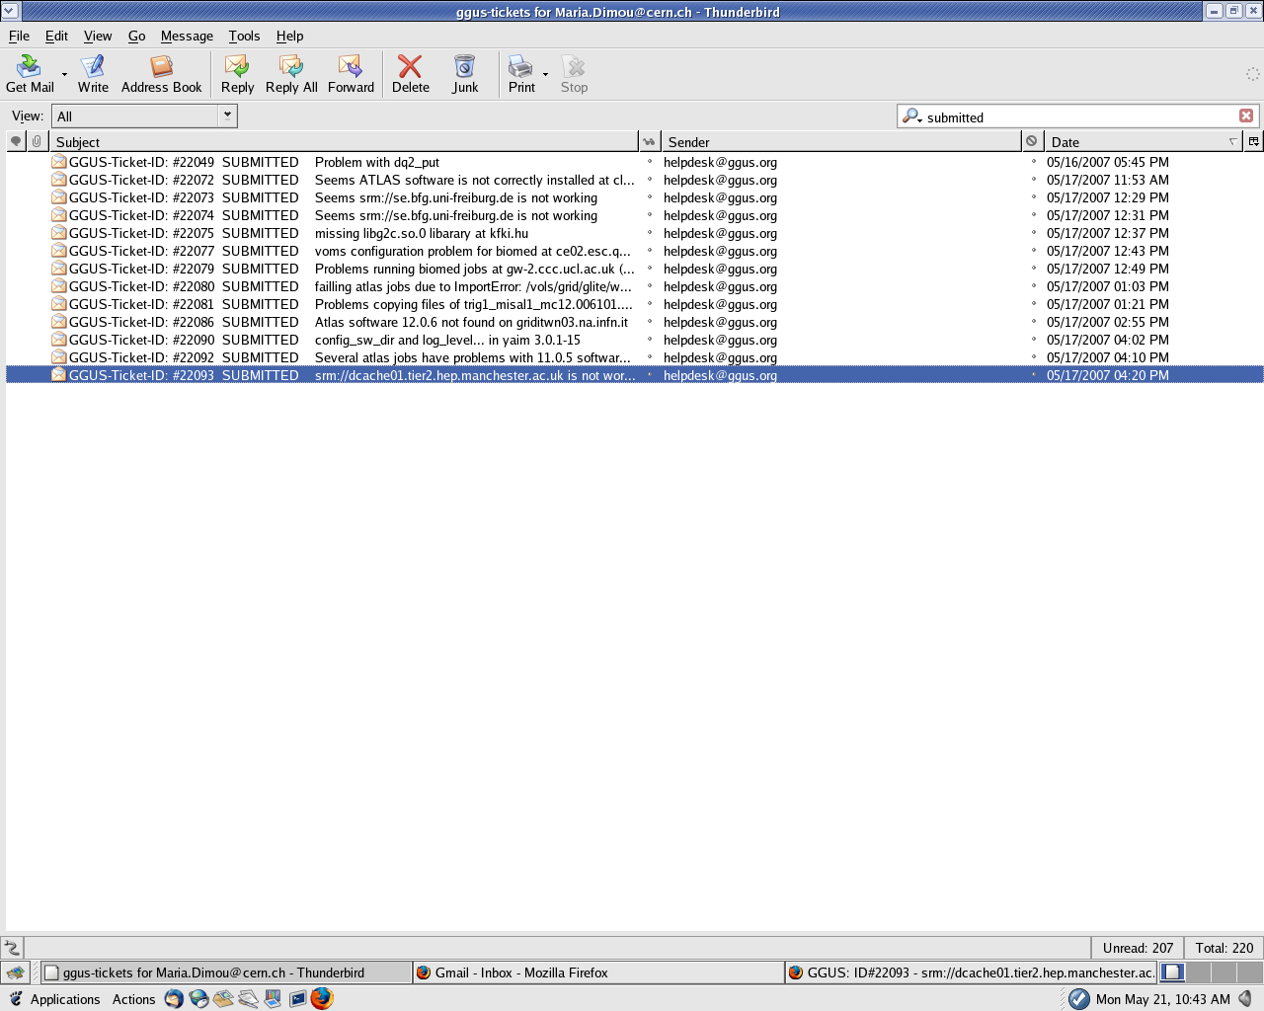The width and height of the screenshot is (1264, 1011).
Task: Toggle junk status column header
Action: (x=1032, y=141)
